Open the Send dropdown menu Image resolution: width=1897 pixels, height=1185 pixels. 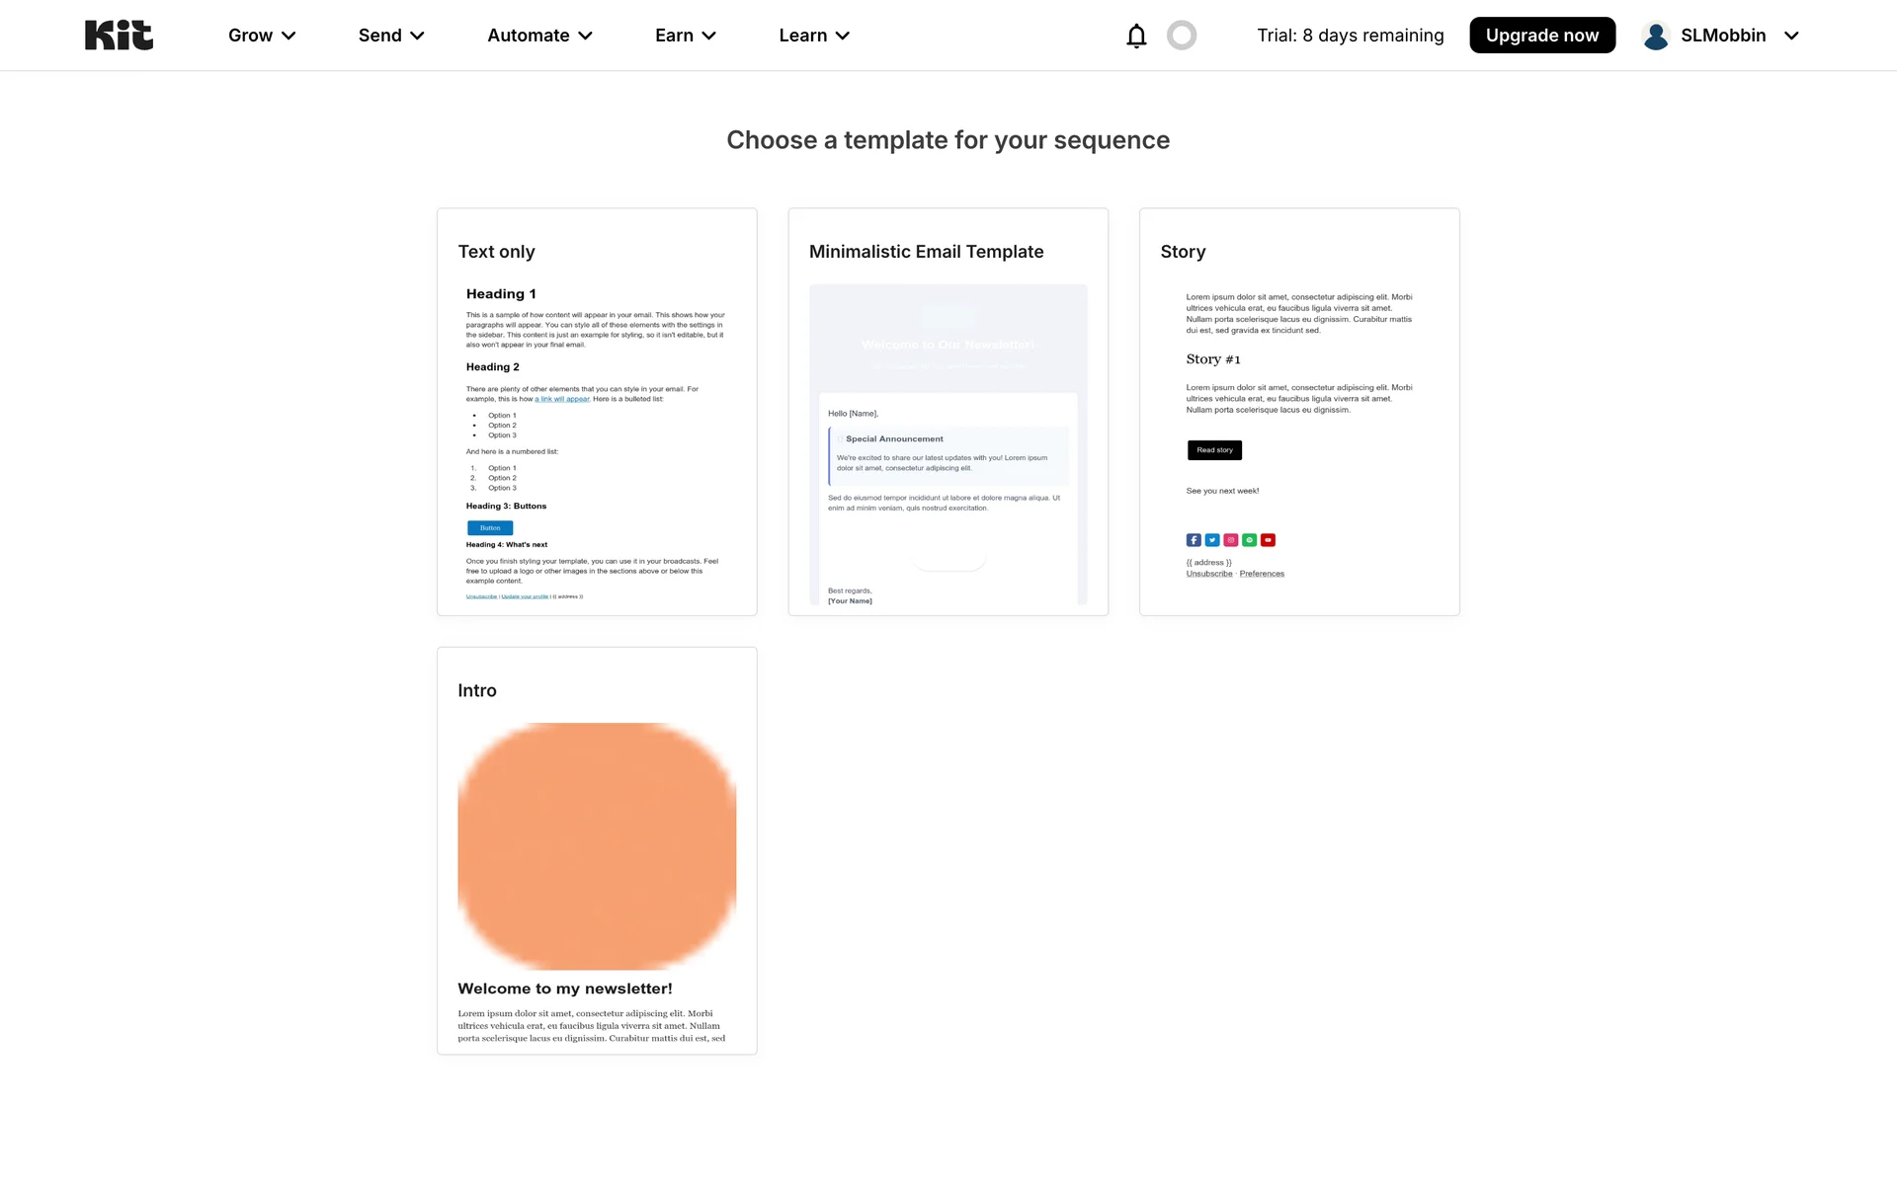pyautogui.click(x=391, y=36)
